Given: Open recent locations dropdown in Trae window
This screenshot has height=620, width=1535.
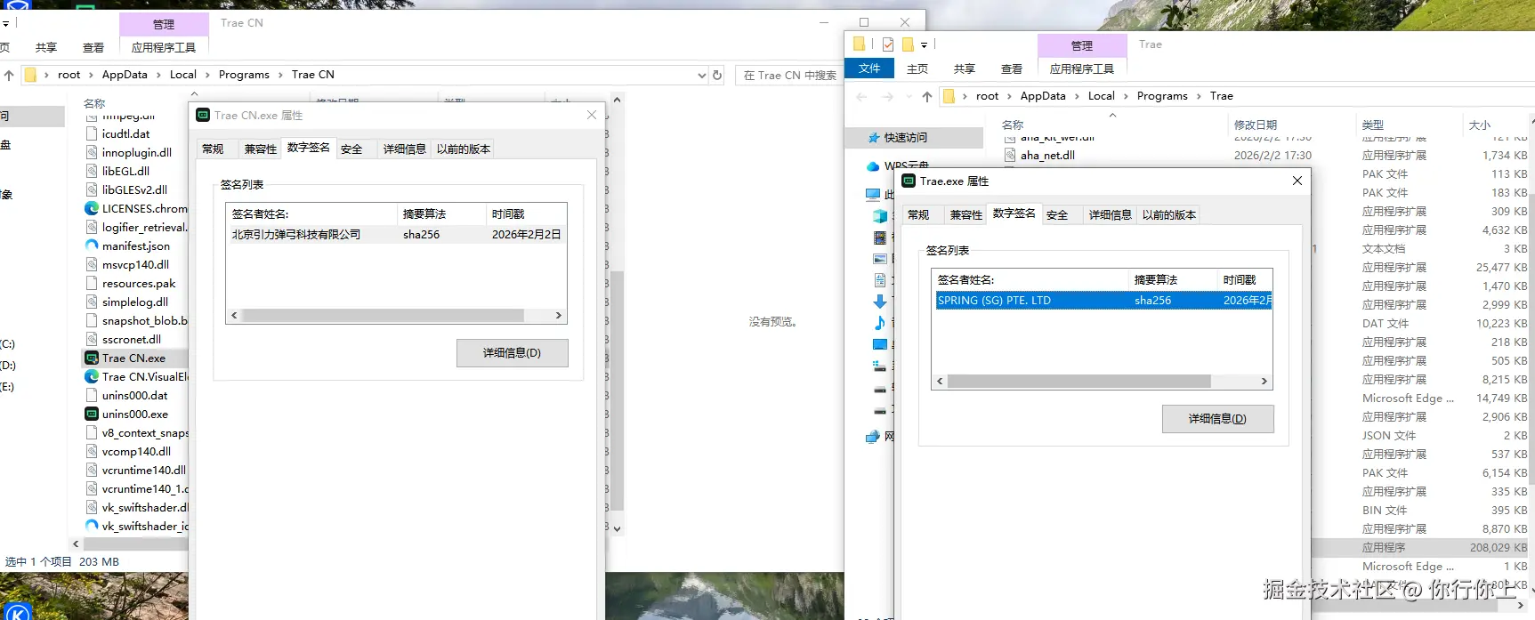Looking at the screenshot, I should point(909,96).
